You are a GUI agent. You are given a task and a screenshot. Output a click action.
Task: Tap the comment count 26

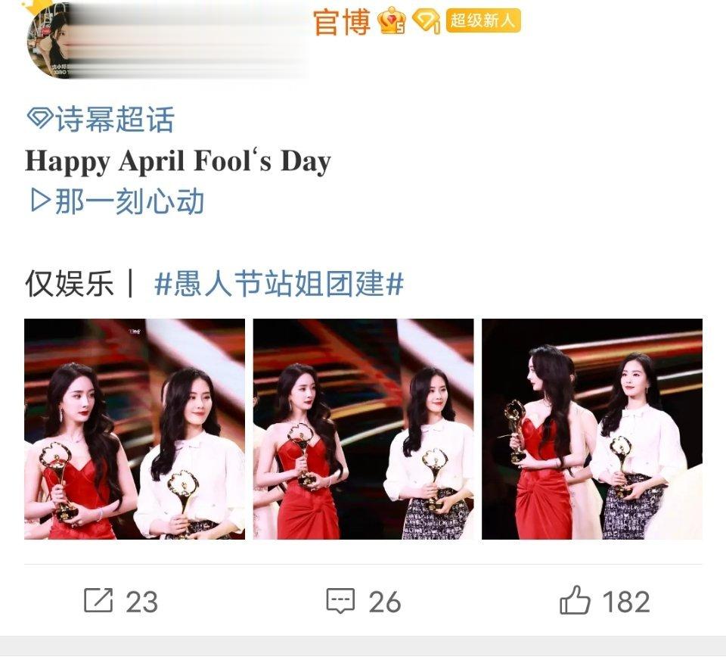tap(385, 602)
